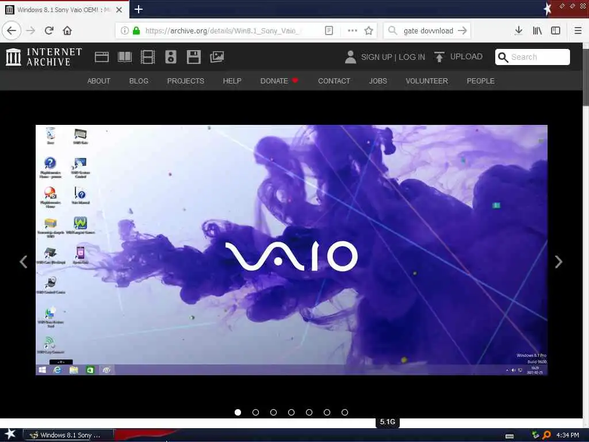Open the PEOPLE link
The height and width of the screenshot is (442, 589).
point(480,81)
